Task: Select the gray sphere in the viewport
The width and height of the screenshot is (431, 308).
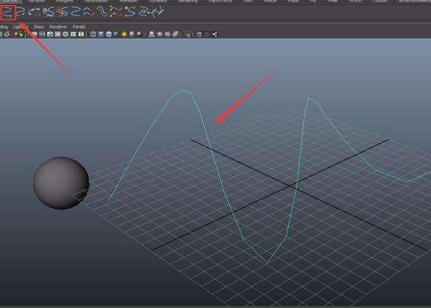Action: coord(61,183)
